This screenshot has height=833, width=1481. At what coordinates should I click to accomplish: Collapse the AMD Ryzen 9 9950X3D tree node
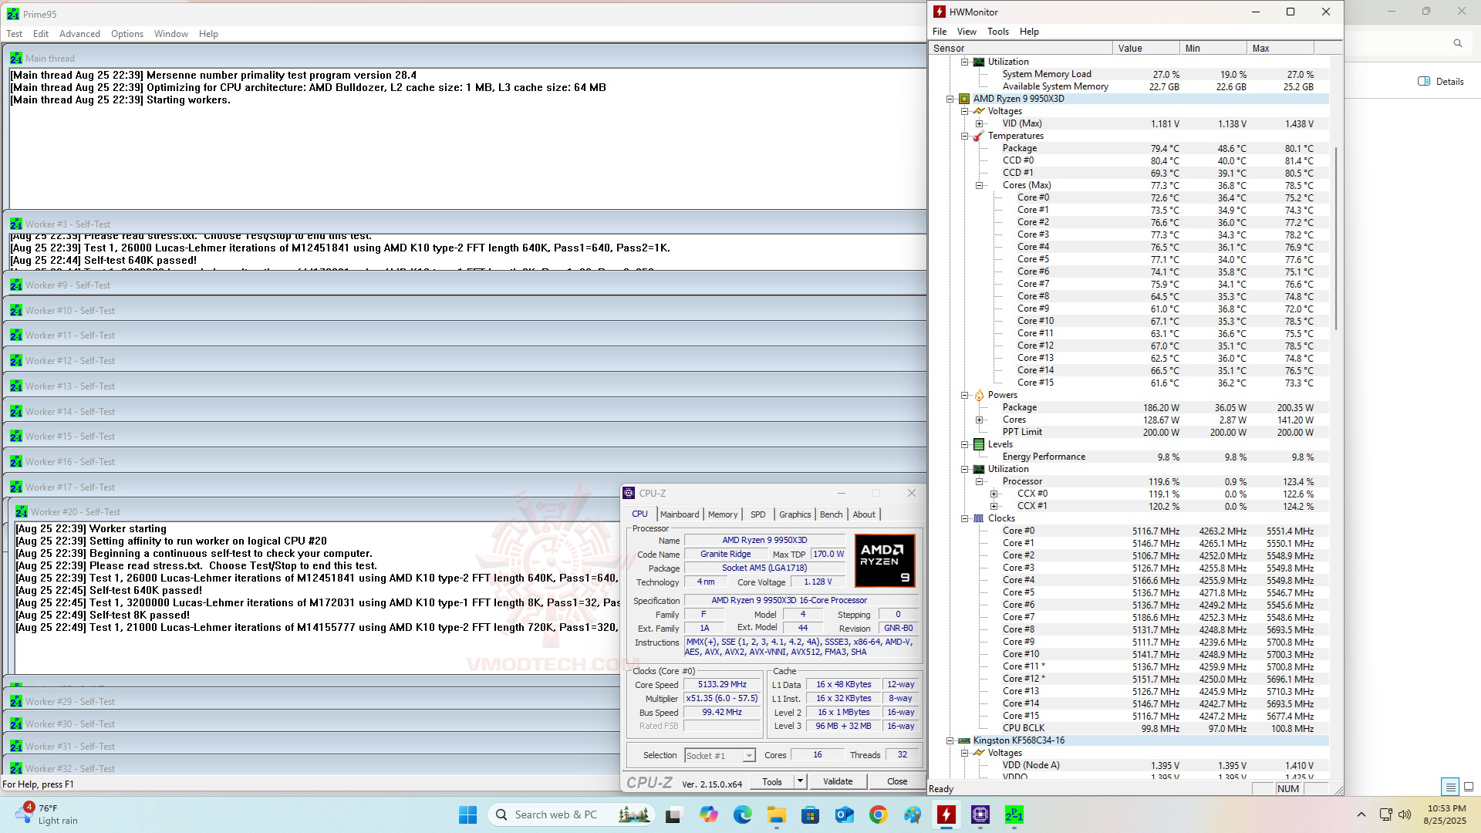click(x=950, y=99)
